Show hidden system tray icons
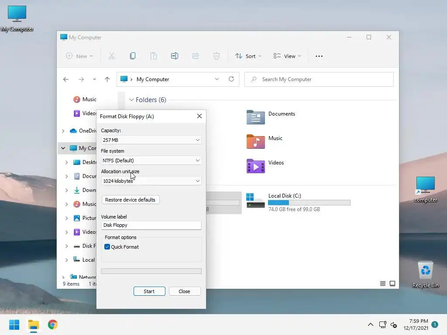The image size is (447, 335). (x=370, y=325)
